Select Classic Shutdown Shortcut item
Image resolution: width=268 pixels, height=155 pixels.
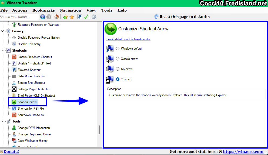[x=35, y=57]
